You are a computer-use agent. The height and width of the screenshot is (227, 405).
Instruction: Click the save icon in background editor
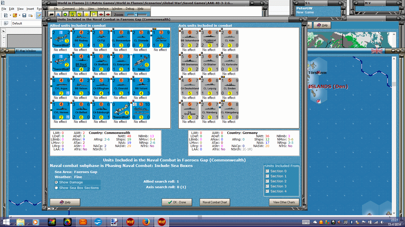click(x=24, y=15)
